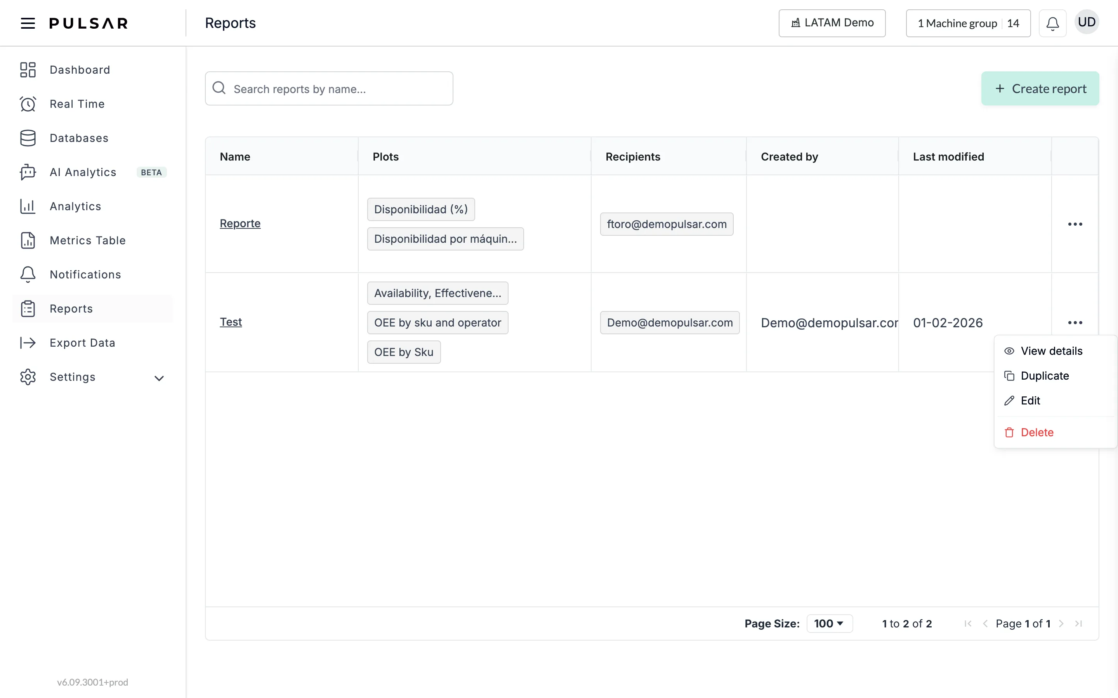Screen dimensions: 1118x698
Task: Click the Settings gear icon
Action: [28, 377]
